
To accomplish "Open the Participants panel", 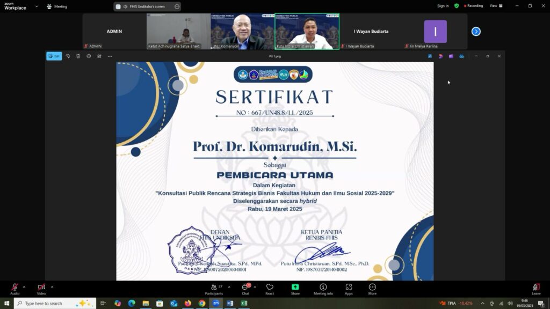I will pyautogui.click(x=214, y=289).
